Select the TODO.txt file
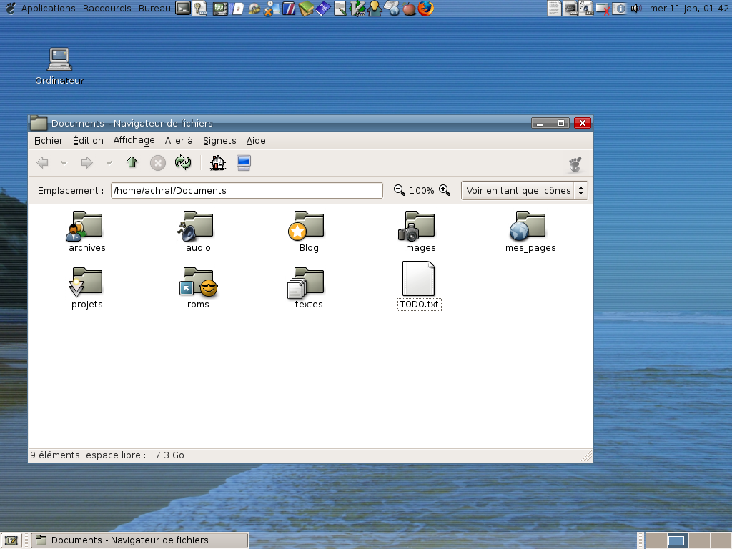The height and width of the screenshot is (549, 732). (419, 285)
